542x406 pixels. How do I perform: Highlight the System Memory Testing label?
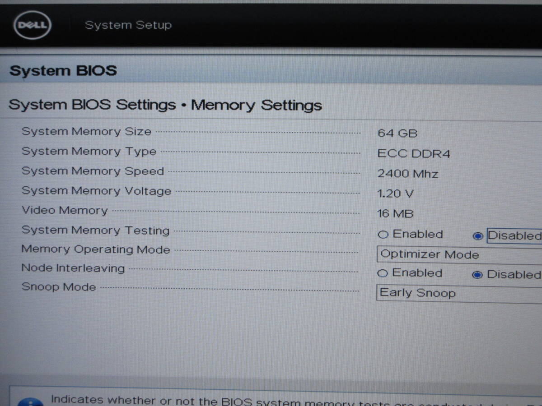95,230
